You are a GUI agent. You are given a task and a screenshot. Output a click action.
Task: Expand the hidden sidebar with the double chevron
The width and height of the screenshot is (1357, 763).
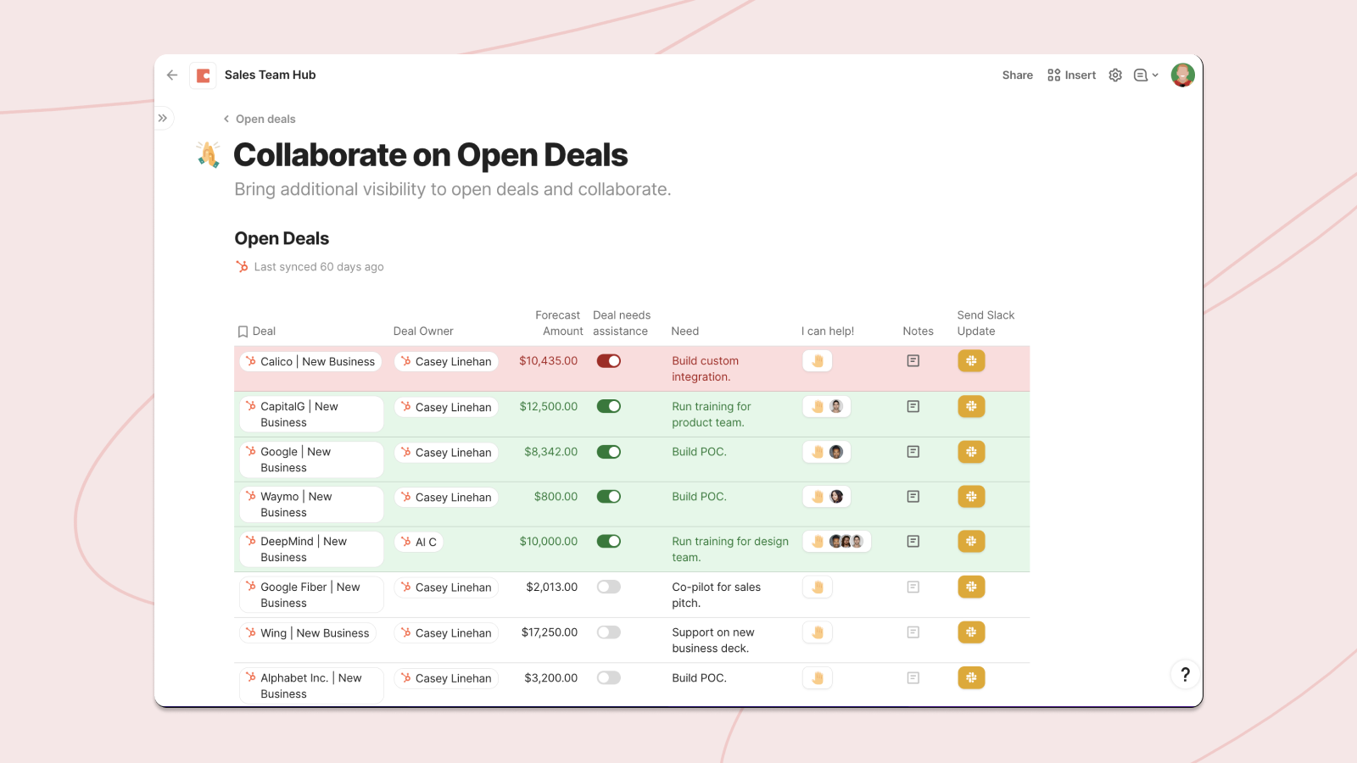tap(163, 118)
